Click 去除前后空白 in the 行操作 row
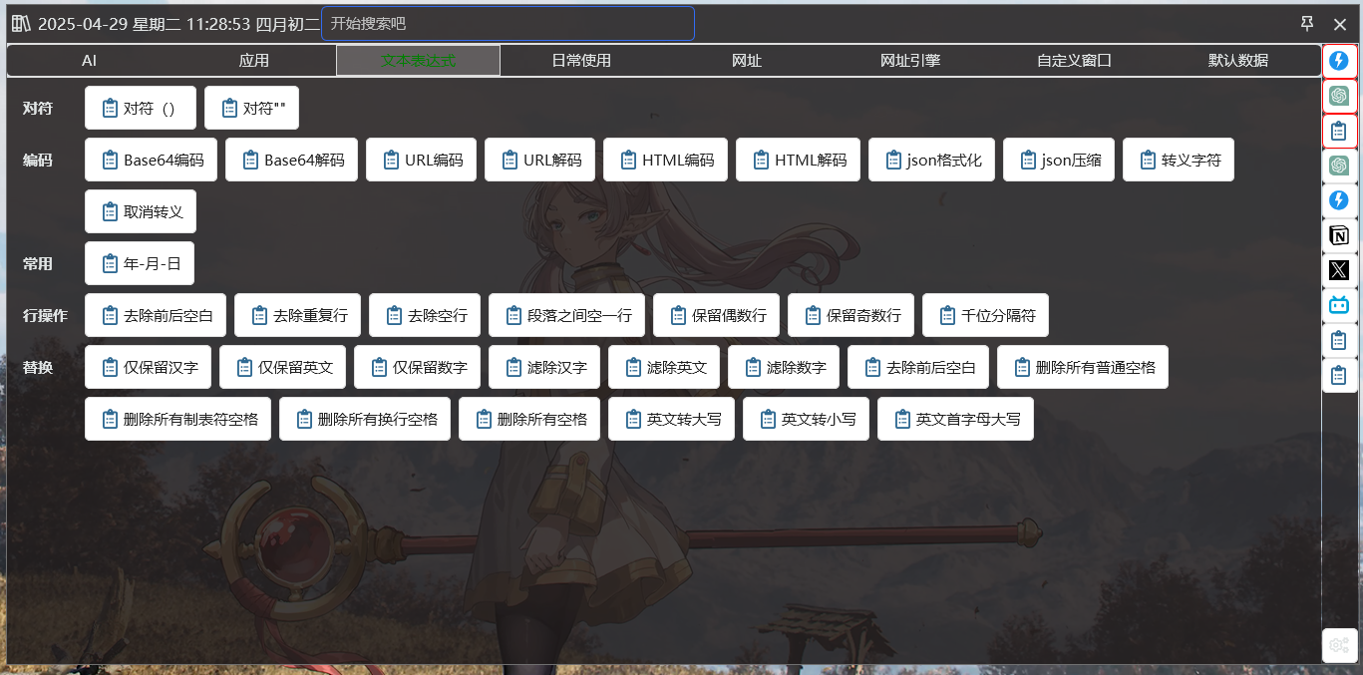This screenshot has width=1363, height=675. coord(156,315)
